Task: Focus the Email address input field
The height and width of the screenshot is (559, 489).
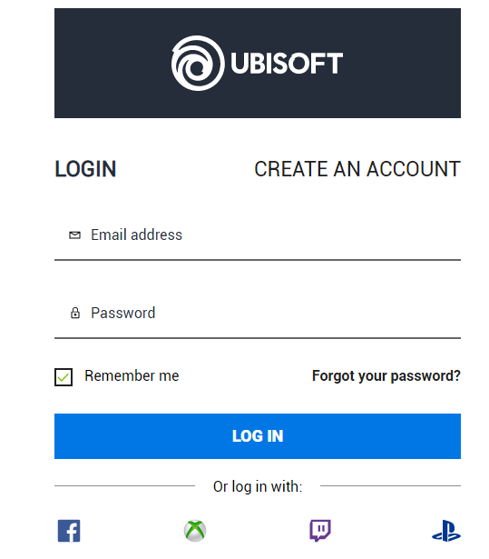Action: tap(258, 235)
